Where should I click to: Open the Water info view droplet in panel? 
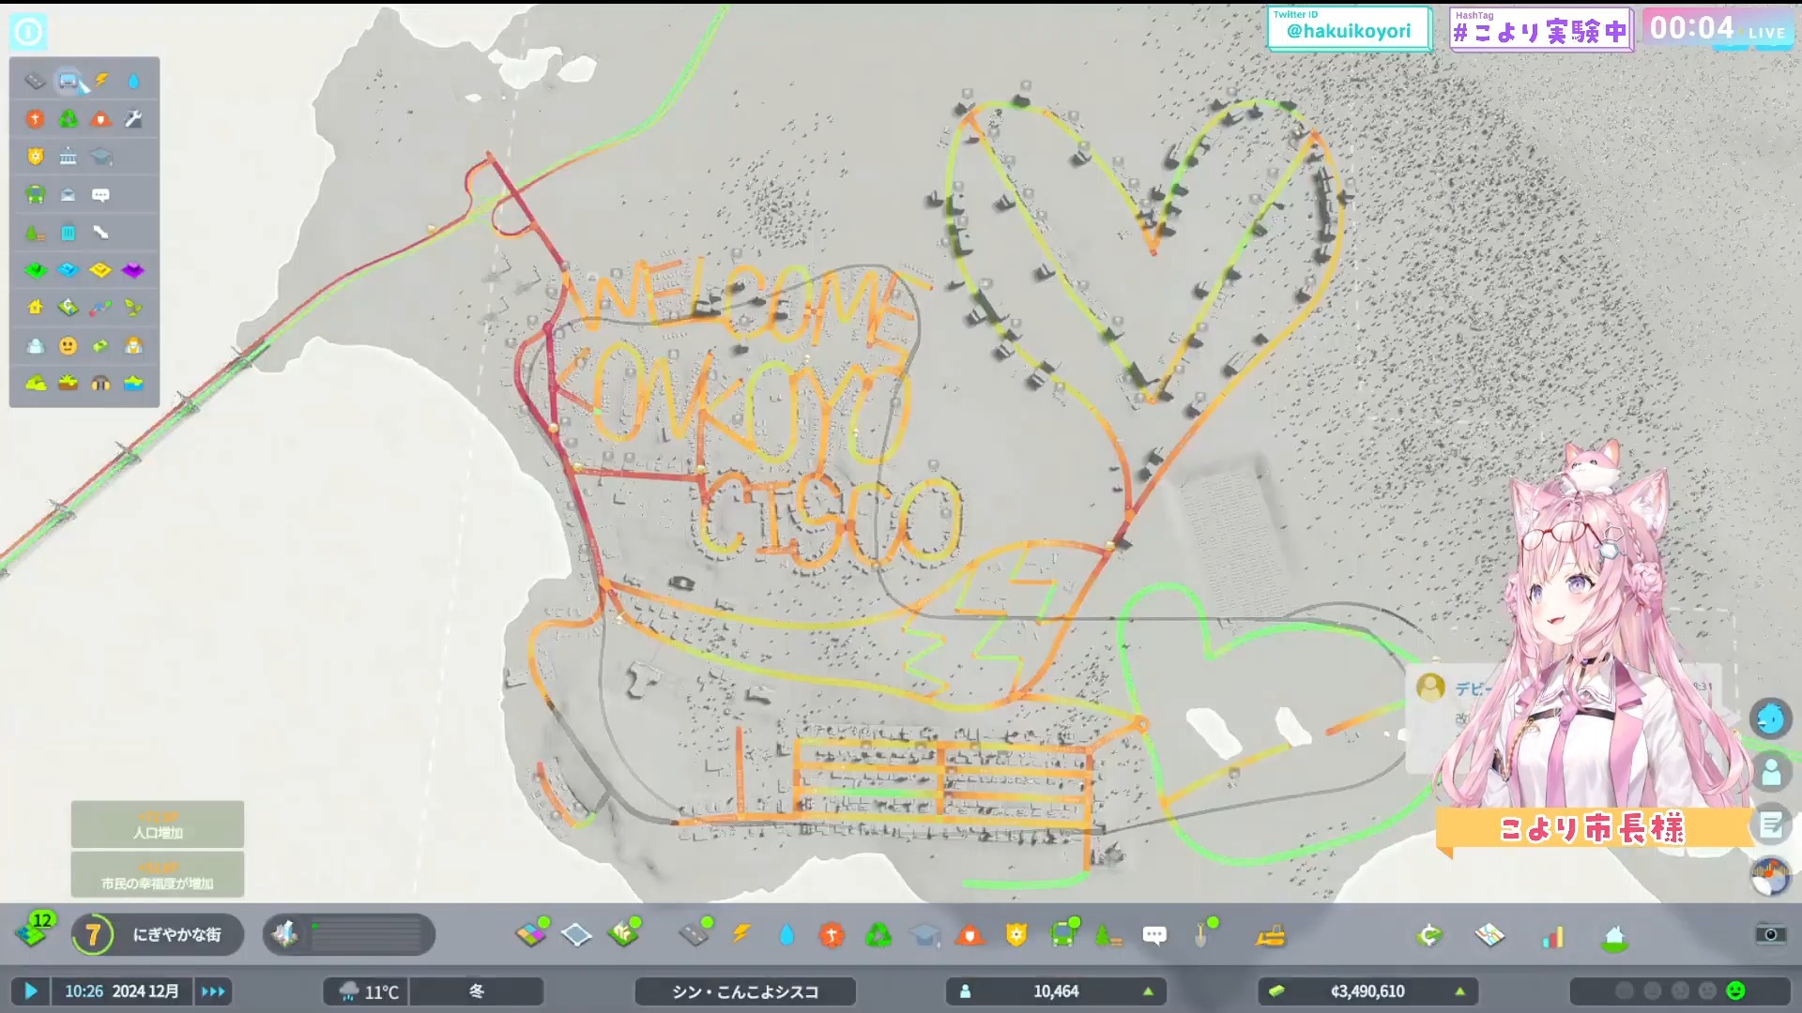point(133,81)
